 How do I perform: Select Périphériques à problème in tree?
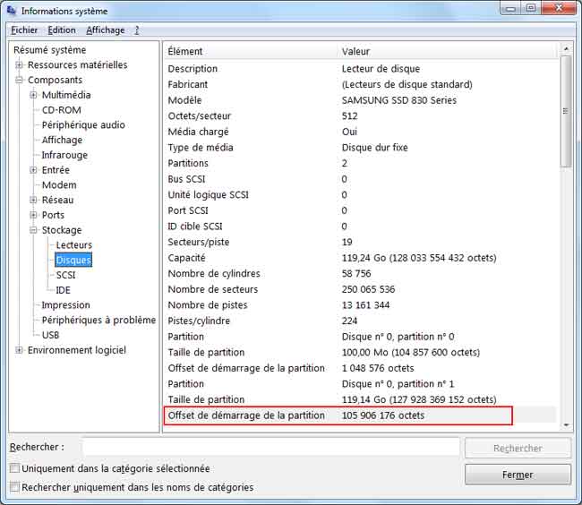pos(98,320)
